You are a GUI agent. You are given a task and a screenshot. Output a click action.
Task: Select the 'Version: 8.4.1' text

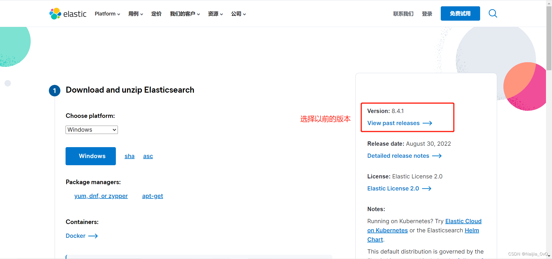(x=386, y=111)
